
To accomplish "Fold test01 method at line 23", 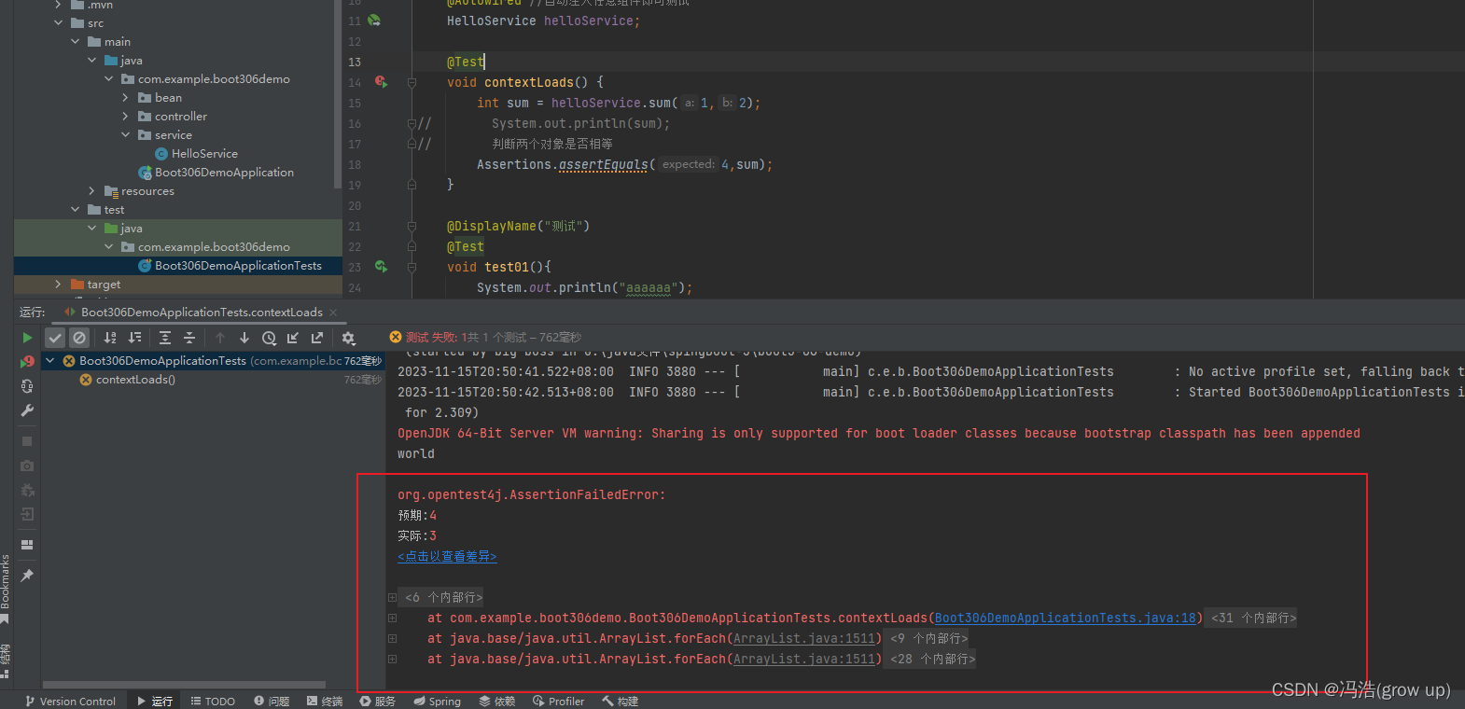I will pos(412,267).
